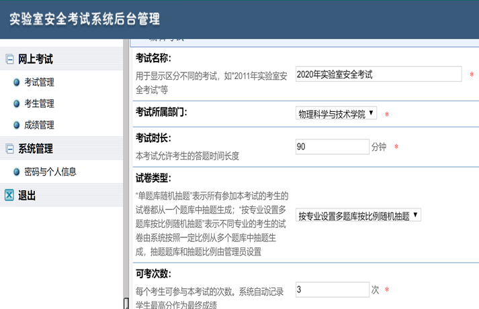Click the 考试时长 minutes input box

coord(332,146)
